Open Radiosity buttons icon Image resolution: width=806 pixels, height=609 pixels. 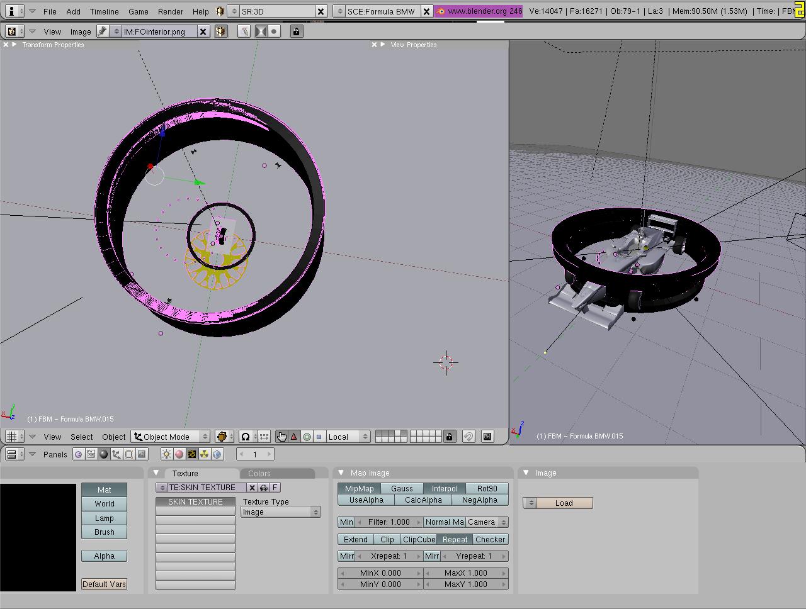205,454
